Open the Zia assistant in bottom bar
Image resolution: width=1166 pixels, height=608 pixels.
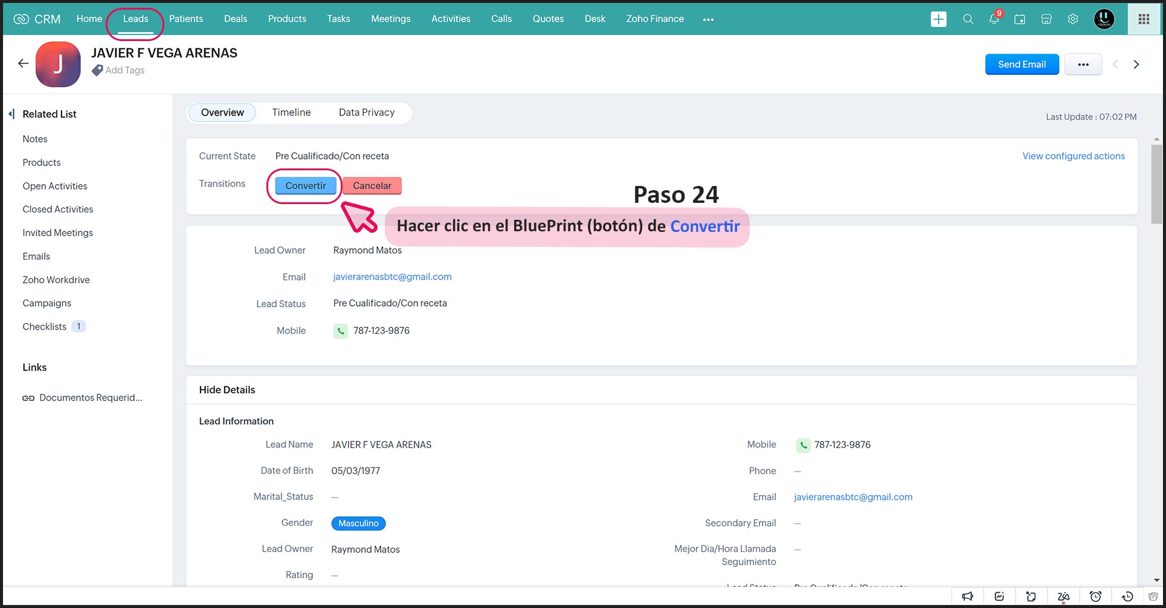(1063, 597)
